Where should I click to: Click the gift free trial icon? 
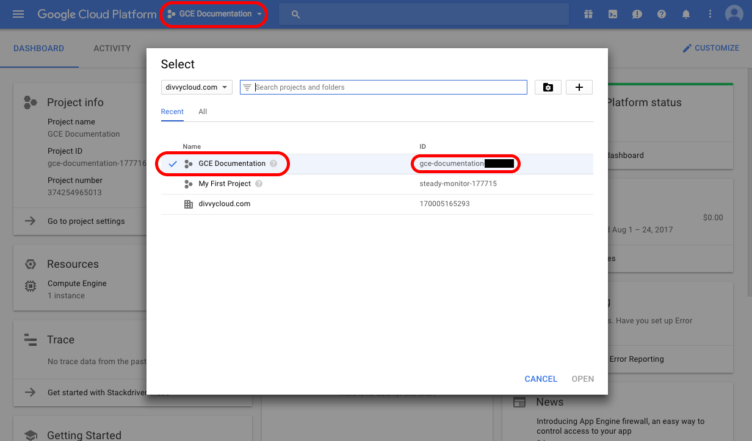(x=588, y=14)
